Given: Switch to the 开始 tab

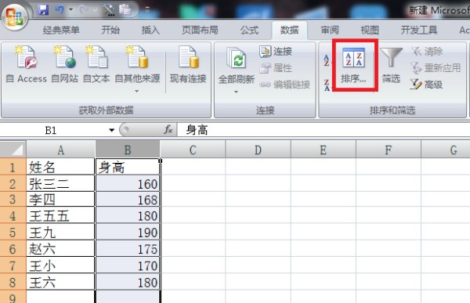Looking at the screenshot, I should (110, 31).
